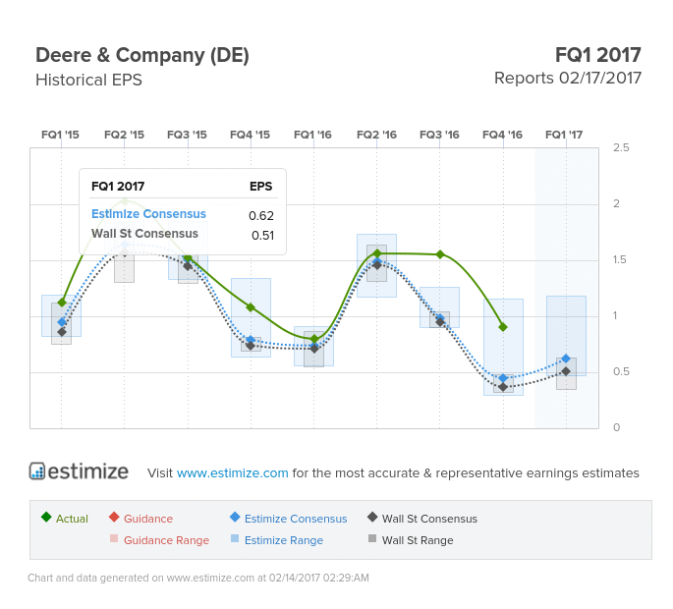Click the gray Wall St Range legend swatch
The height and width of the screenshot is (609, 673).
tap(372, 538)
